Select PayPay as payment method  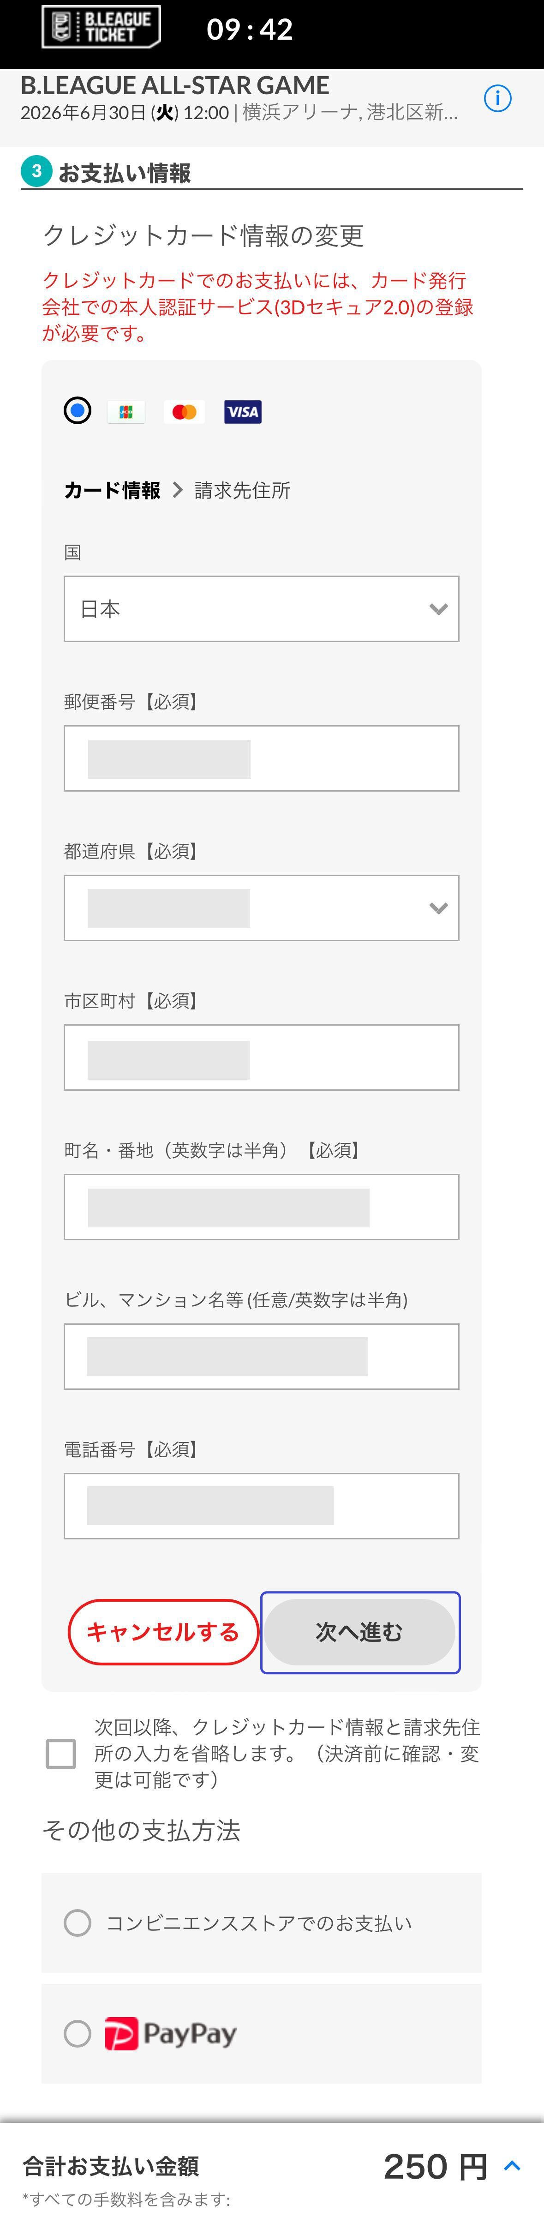[78, 2033]
